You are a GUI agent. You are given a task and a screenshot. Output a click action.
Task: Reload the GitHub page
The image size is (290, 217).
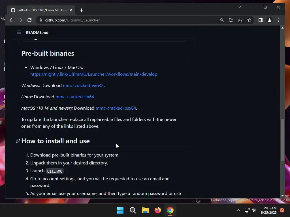29,20
